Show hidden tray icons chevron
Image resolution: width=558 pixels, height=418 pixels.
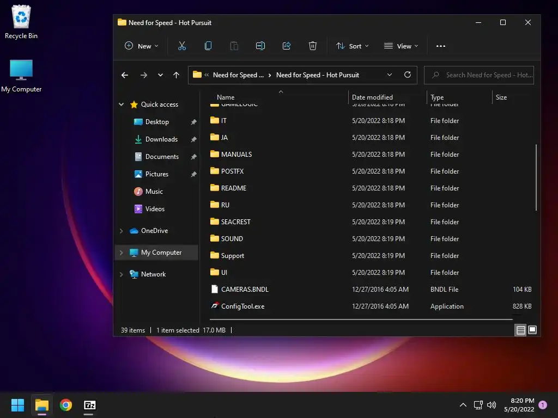coord(463,405)
